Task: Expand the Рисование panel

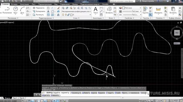Action: pos(13,18)
